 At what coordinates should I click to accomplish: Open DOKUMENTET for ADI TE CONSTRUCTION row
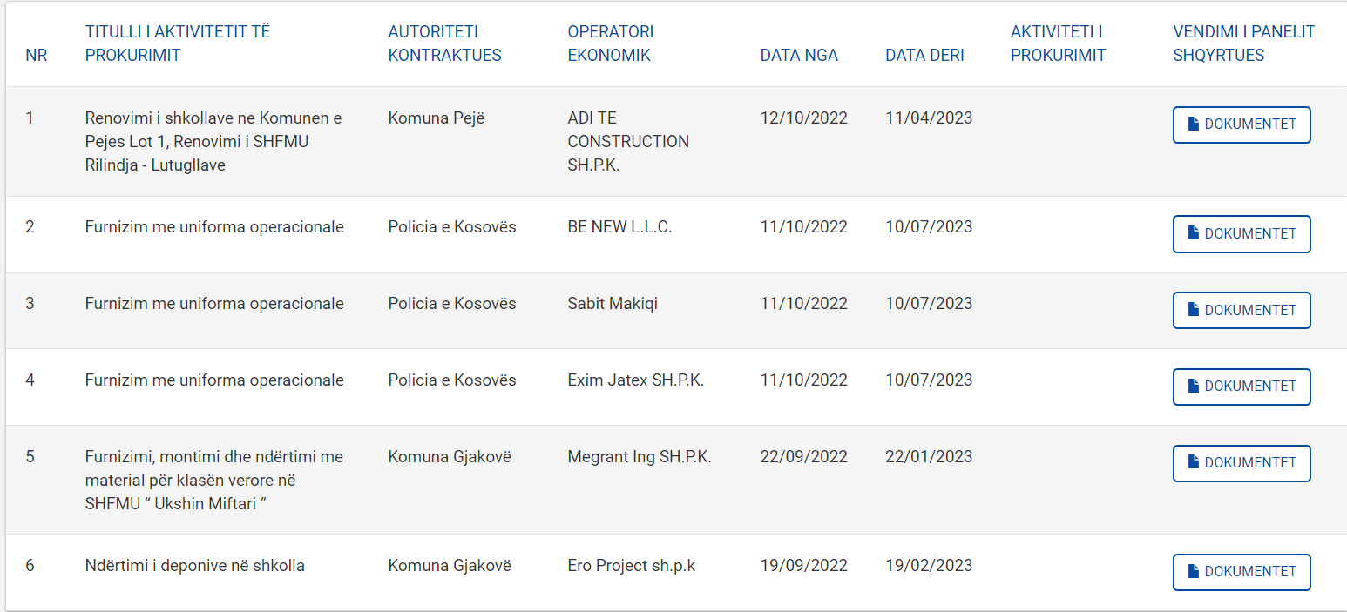point(1242,124)
